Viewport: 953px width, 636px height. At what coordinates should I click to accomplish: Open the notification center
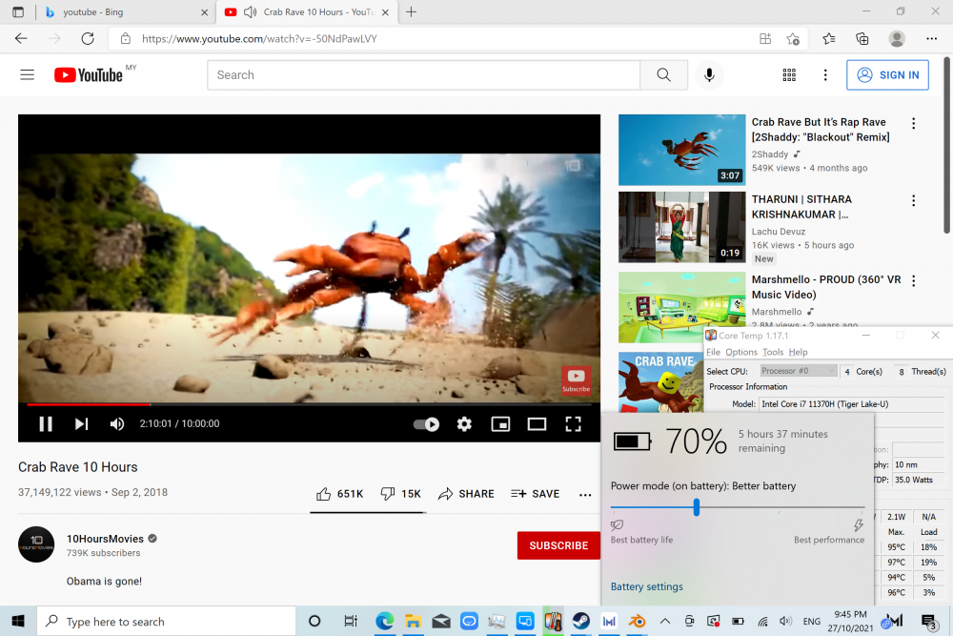928,621
